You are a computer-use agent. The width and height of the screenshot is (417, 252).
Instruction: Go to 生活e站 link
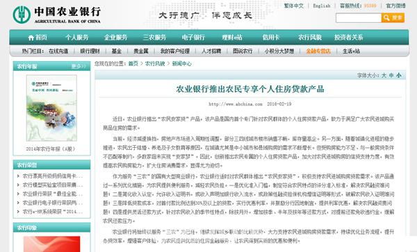(x=351, y=51)
